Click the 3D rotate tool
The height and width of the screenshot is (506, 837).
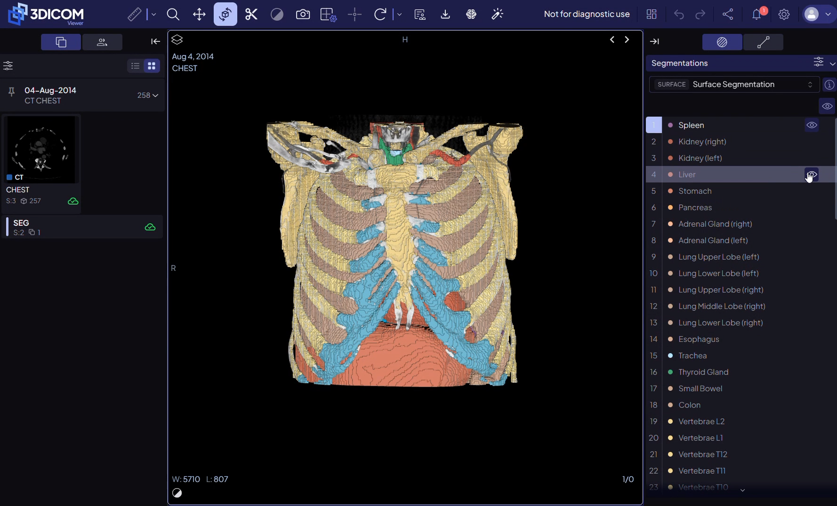(x=225, y=15)
